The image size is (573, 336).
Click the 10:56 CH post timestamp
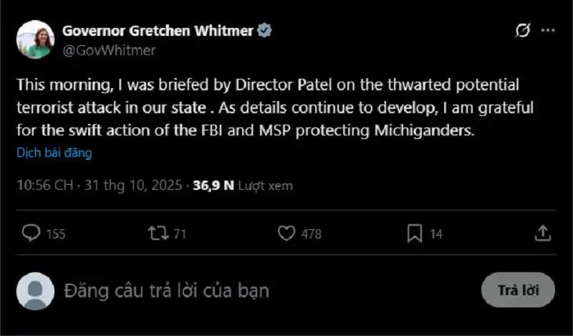click(44, 185)
